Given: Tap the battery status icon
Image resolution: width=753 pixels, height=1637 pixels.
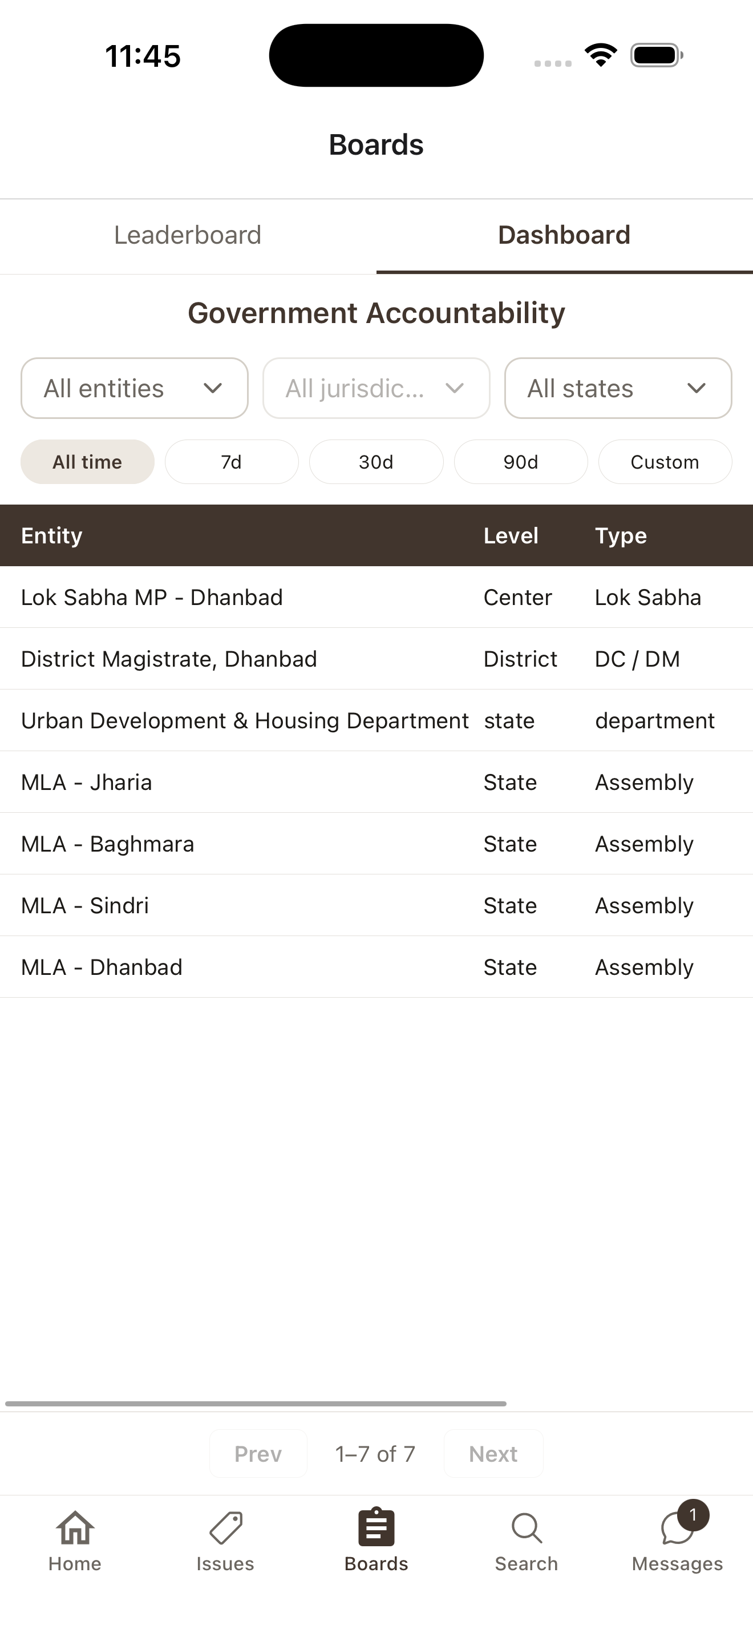Looking at the screenshot, I should (x=657, y=55).
